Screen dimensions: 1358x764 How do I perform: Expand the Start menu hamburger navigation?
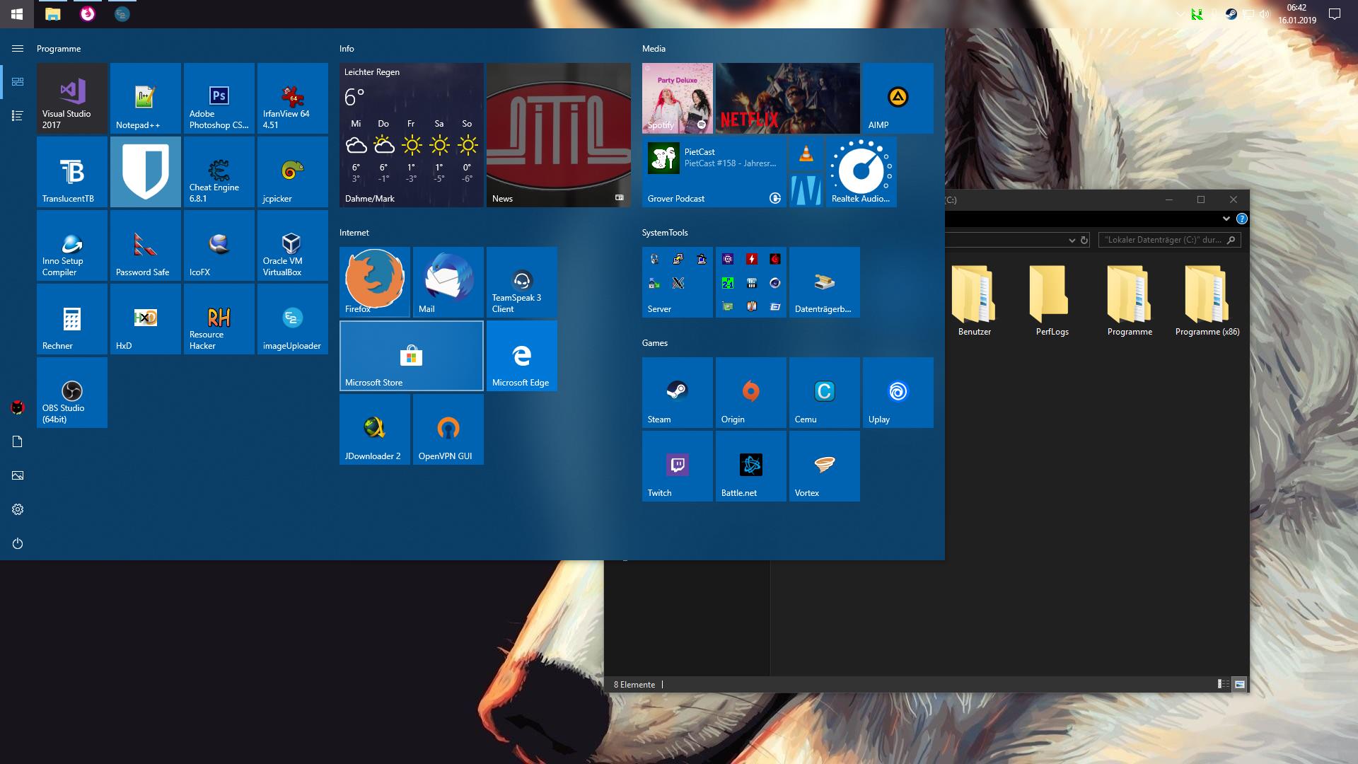(18, 49)
